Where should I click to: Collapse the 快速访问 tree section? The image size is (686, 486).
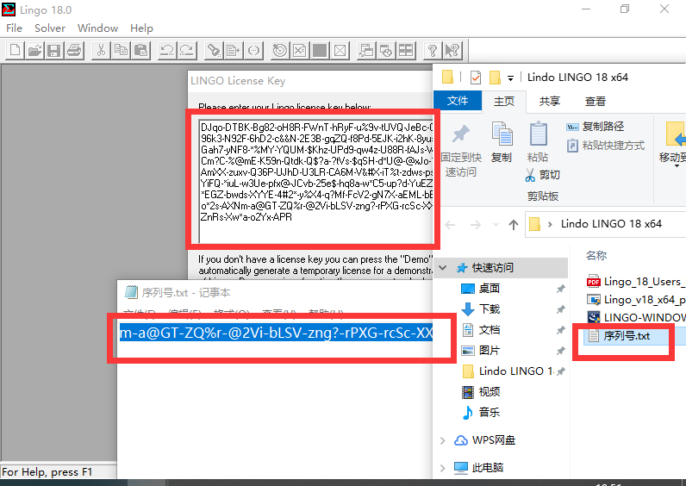click(x=443, y=268)
